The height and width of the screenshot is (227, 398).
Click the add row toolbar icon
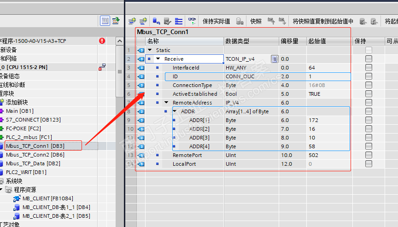click(x=143, y=21)
